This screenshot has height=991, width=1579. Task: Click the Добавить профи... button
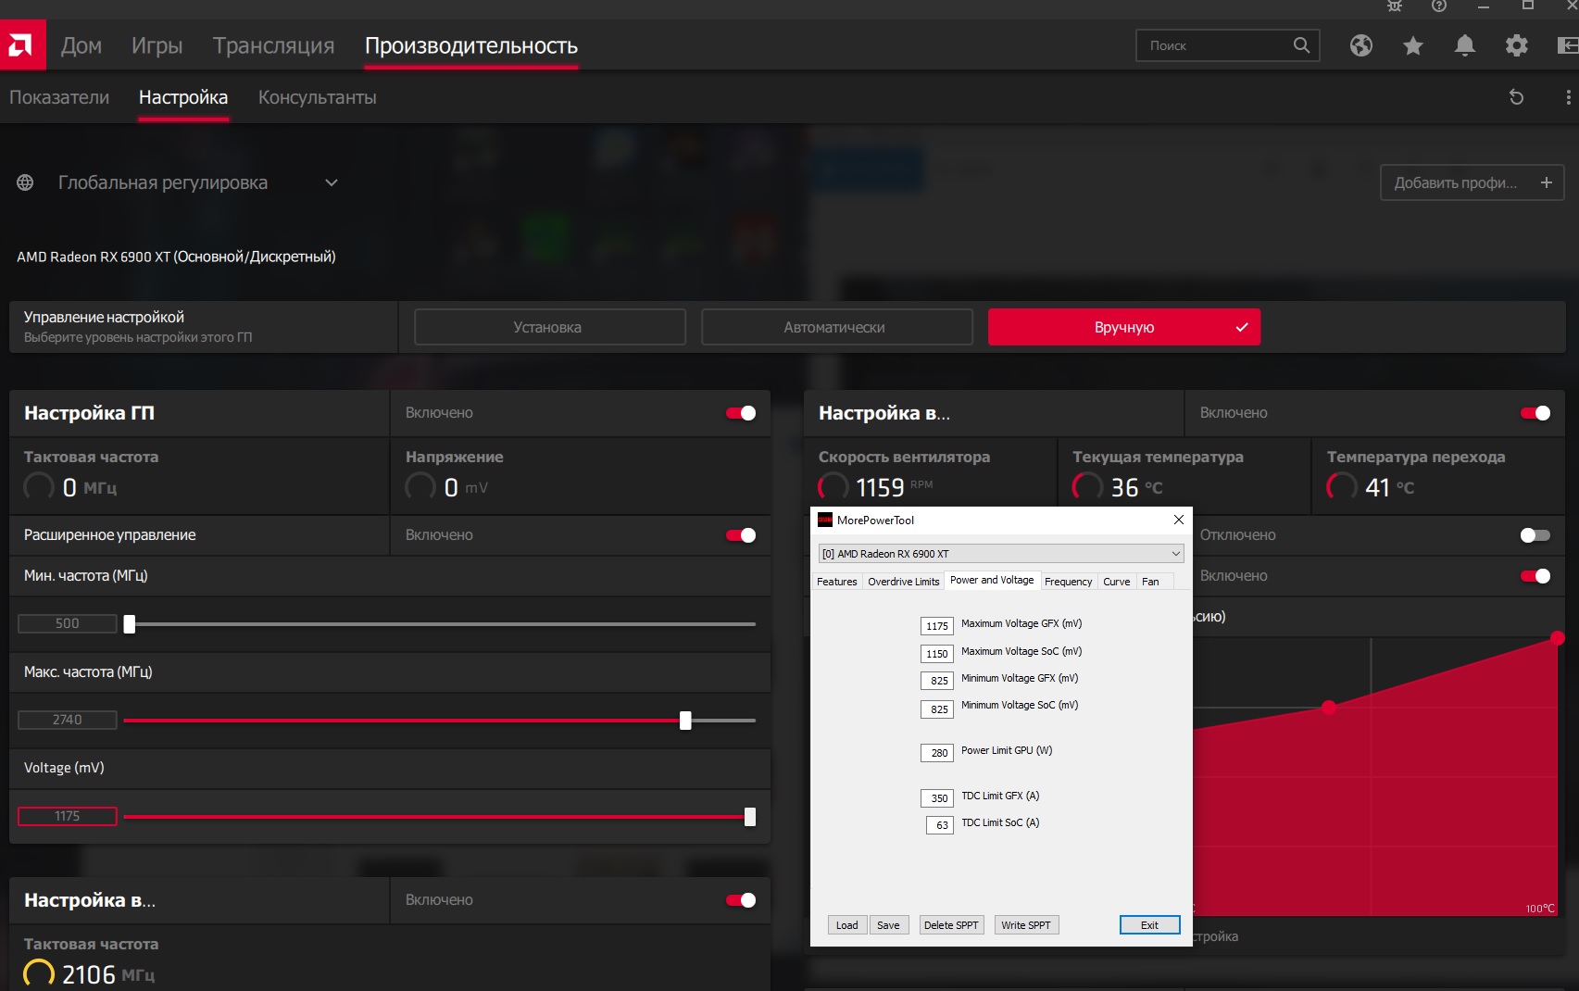1472,182
